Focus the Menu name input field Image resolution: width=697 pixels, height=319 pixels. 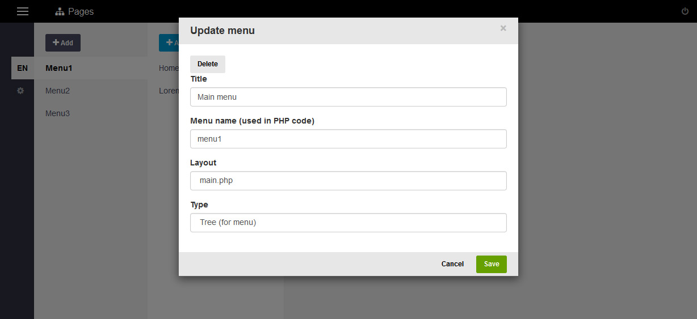(x=348, y=139)
